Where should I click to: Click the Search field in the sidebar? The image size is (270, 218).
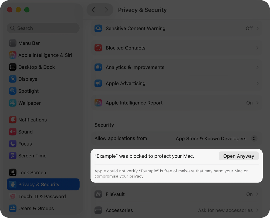click(x=43, y=28)
